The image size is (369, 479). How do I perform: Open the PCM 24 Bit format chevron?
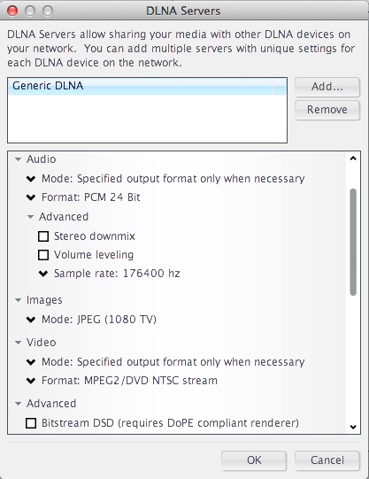click(x=31, y=197)
